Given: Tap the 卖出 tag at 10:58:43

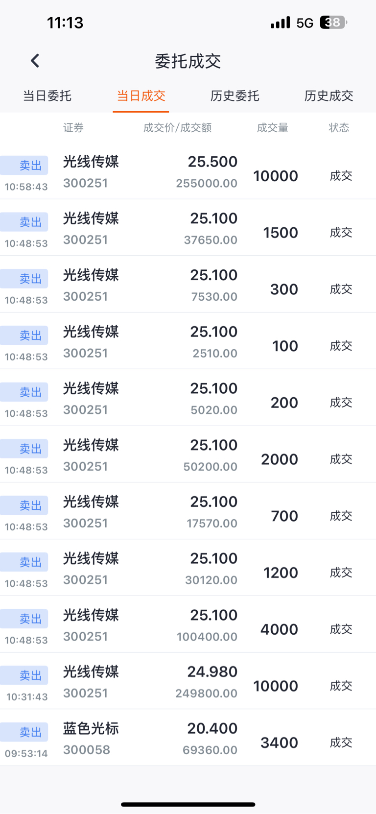Looking at the screenshot, I should coord(25,166).
